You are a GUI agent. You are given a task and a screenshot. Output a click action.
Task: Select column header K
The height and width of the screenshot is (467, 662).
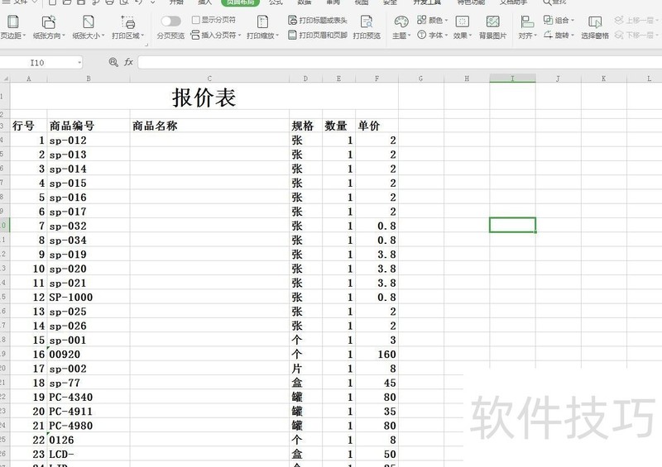coord(604,79)
